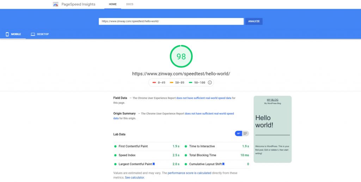Switch to the DESKTOP results tab
Image resolution: width=361 pixels, height=182 pixels.
(40, 34)
